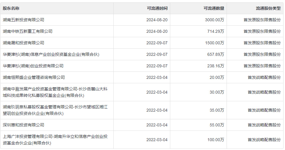Image resolution: width=285 pixels, height=150 pixels.
Task: Click the 3000.00万 quantity cell
Action: (x=214, y=20)
